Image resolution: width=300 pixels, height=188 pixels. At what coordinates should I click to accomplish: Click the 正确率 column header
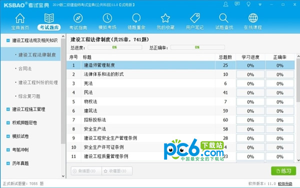click(x=279, y=57)
